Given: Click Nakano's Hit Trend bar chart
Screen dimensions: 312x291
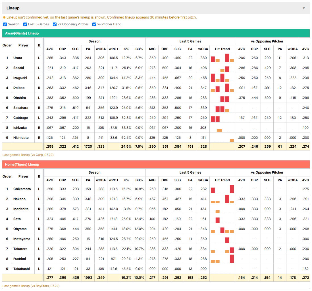Looking at the screenshot, I should [x=222, y=199].
